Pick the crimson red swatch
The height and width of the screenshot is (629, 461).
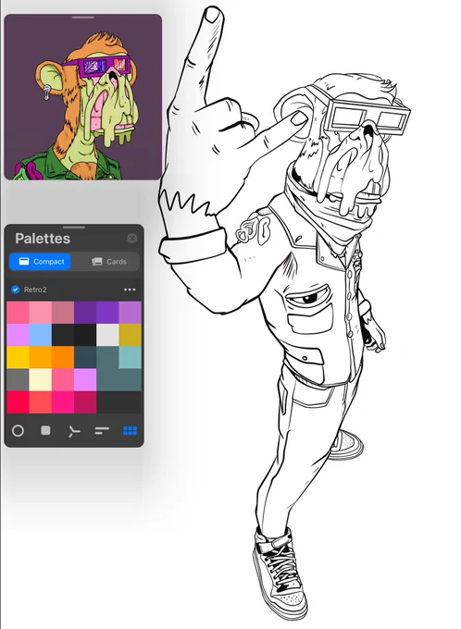[x=18, y=402]
